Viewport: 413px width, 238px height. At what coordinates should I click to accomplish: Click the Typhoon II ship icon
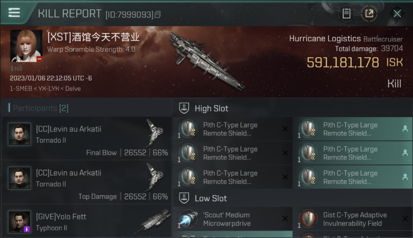click(152, 221)
